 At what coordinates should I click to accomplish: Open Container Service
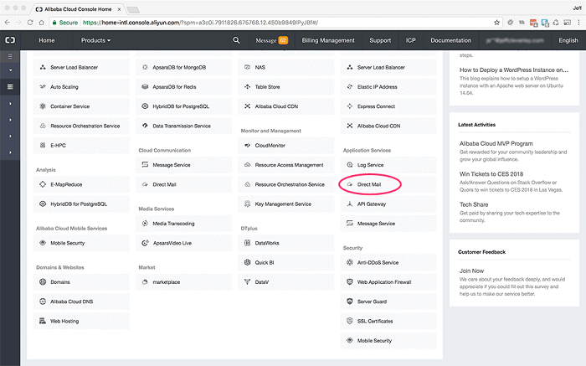[x=81, y=106]
